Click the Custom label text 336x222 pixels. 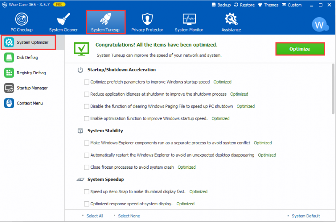tap(294, 5)
